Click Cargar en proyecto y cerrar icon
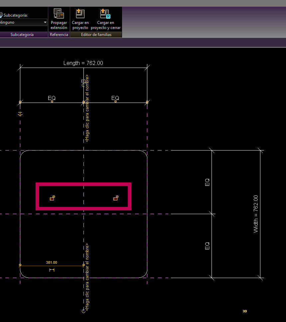Screen dimensions: 286x322 [x=105, y=14]
